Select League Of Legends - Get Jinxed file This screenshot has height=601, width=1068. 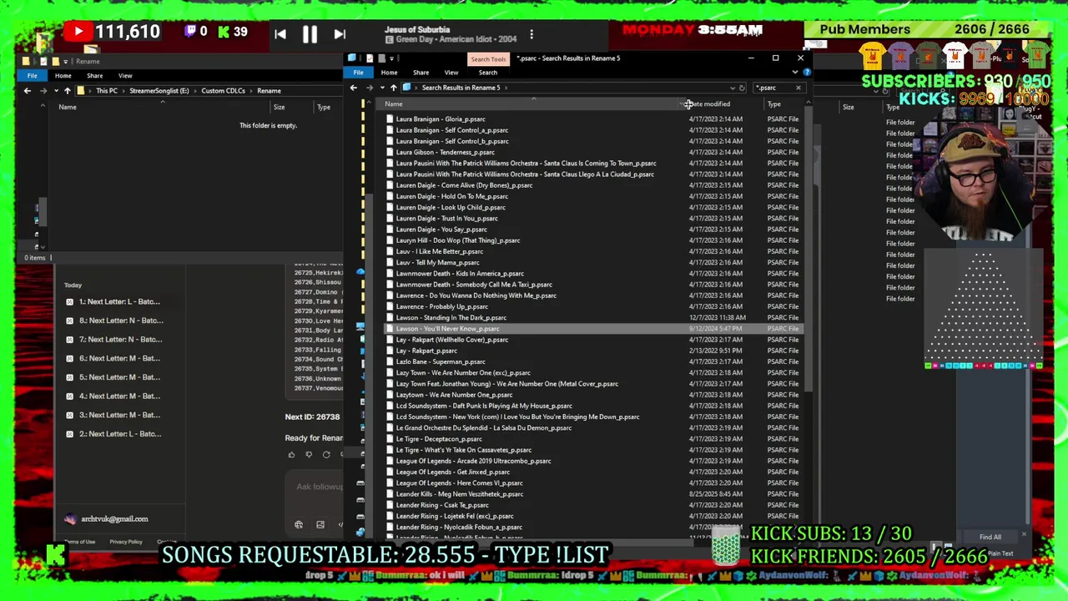tap(453, 472)
